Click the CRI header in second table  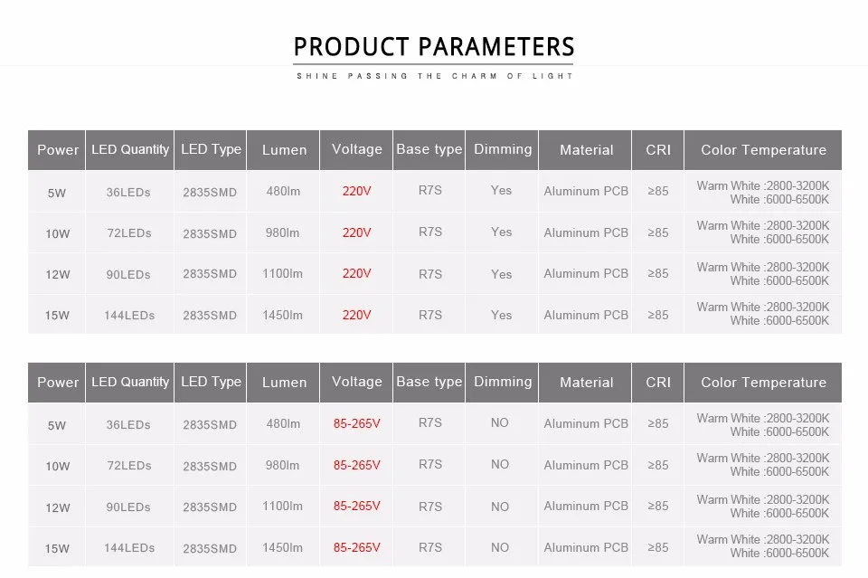coord(657,383)
